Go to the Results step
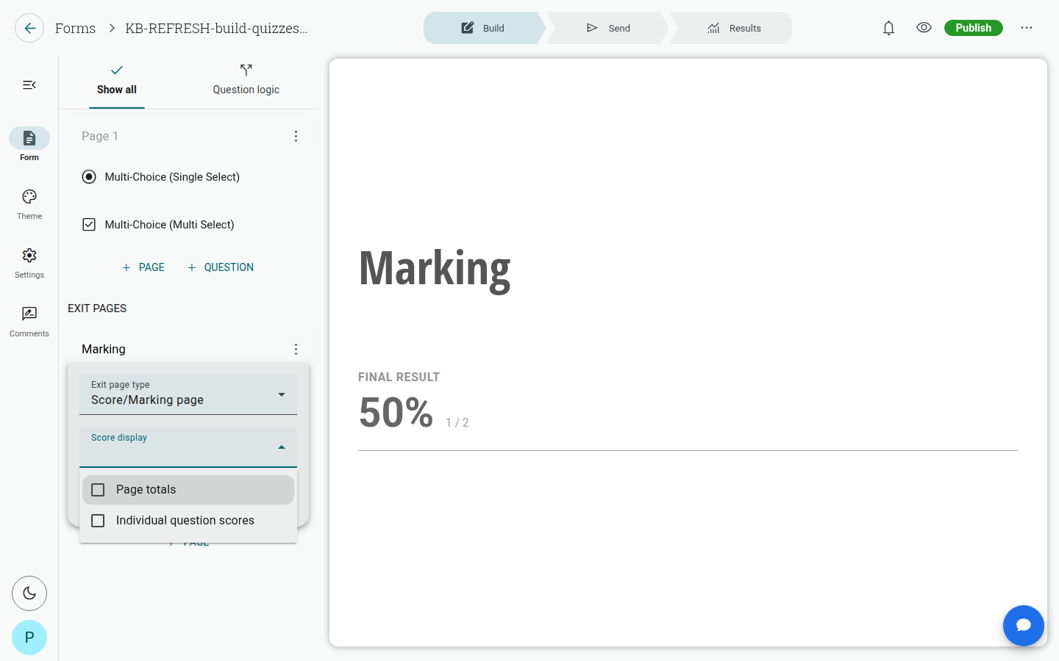Viewport: 1059px width, 661px height. 734,28
